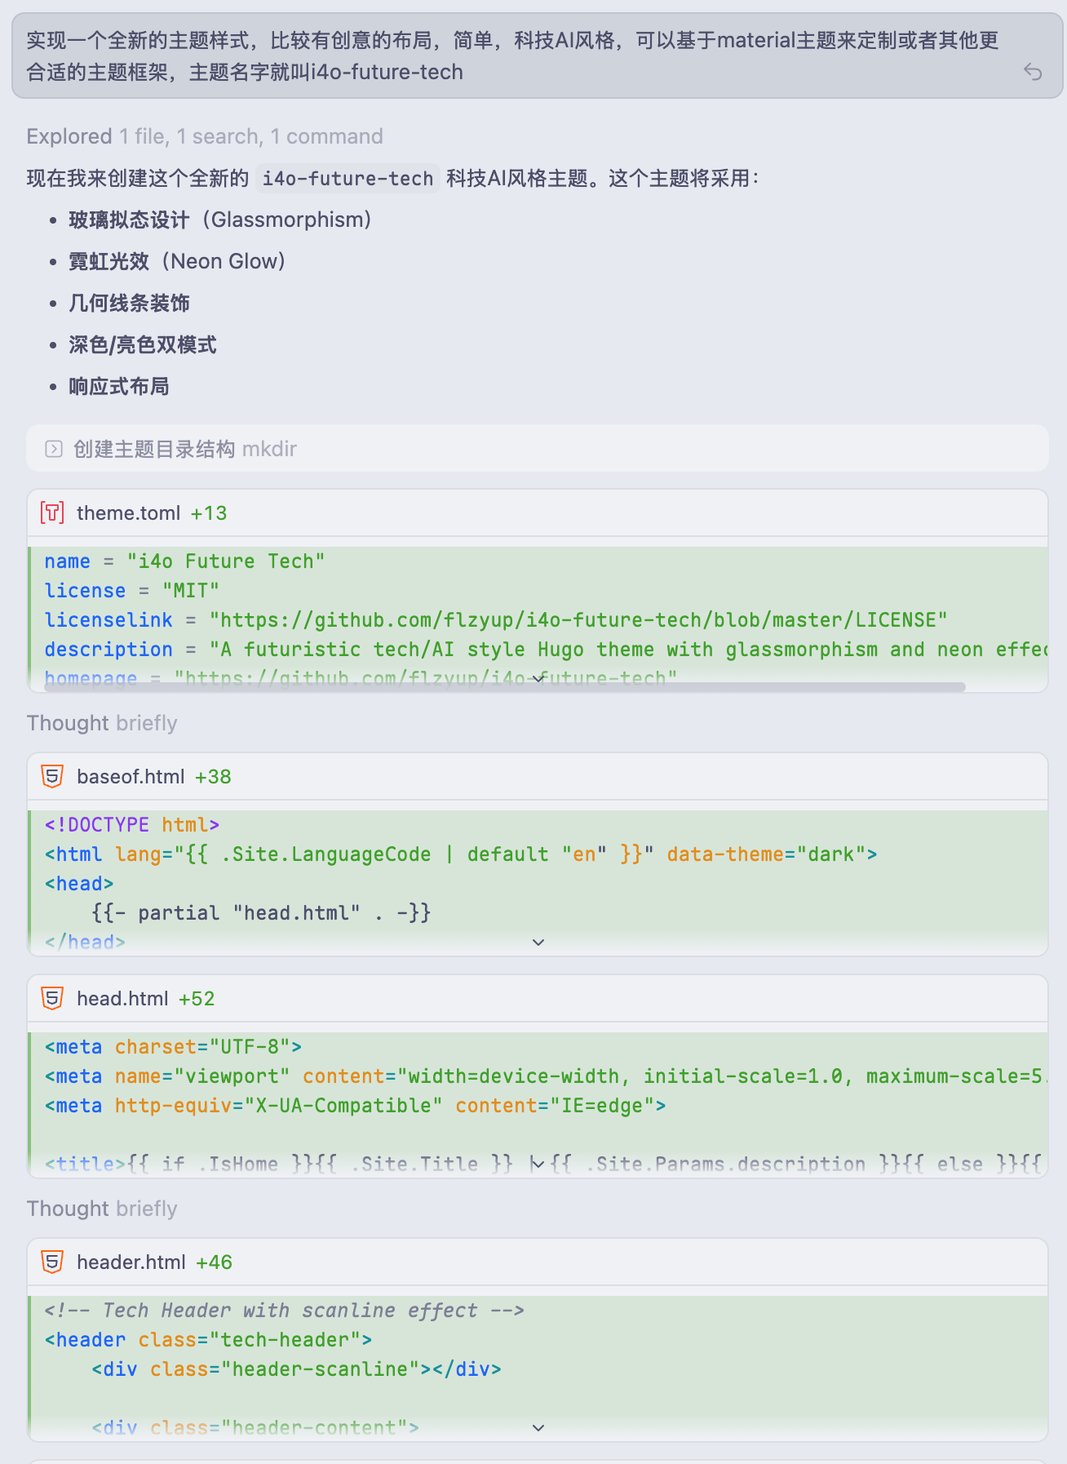Expand the theme.toml code preview chevron

click(538, 678)
